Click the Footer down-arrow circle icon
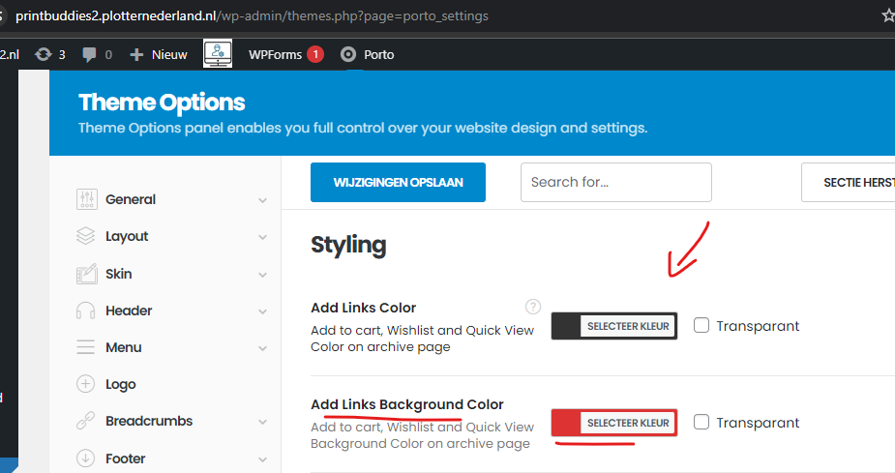 point(85,458)
